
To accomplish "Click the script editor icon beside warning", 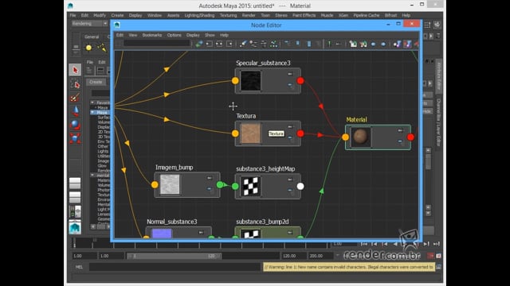I will [x=438, y=267].
